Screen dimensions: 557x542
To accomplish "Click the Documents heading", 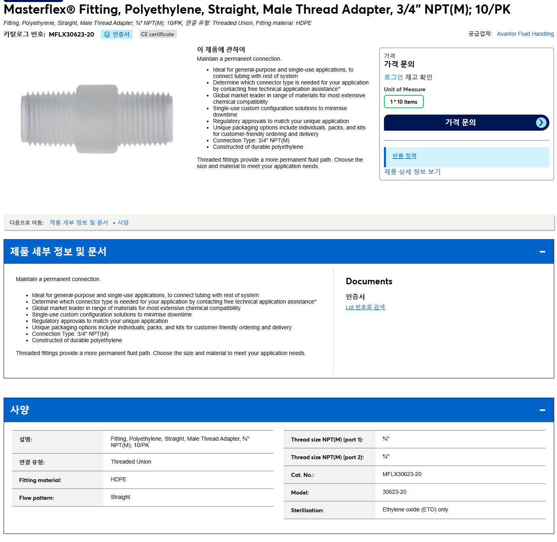I will 369,281.
